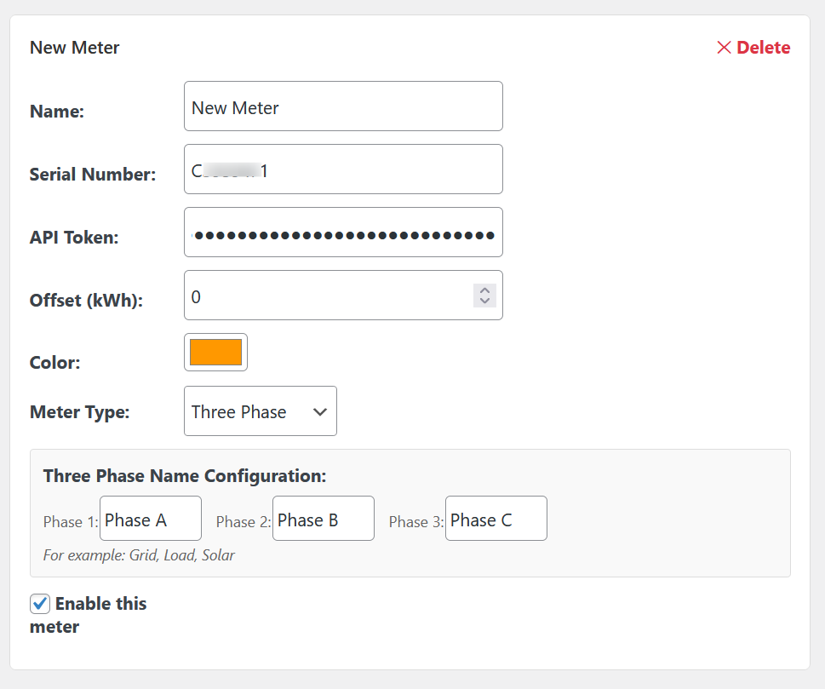Screen dimensions: 825x689
Task: Click the Delete link text
Action: point(763,48)
